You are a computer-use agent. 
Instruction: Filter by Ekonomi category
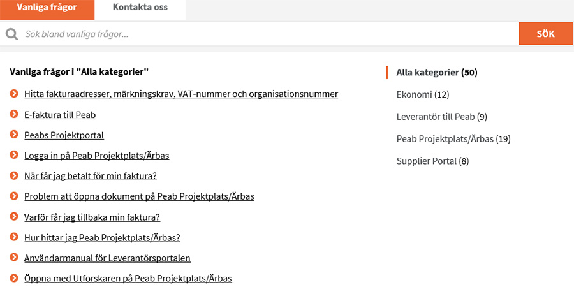(423, 94)
